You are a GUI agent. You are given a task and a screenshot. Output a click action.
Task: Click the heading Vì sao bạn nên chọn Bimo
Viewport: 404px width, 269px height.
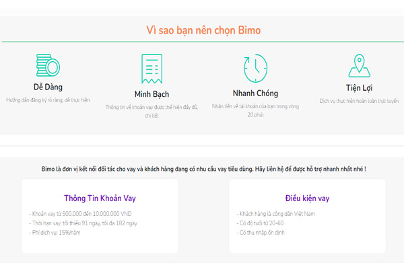click(203, 30)
